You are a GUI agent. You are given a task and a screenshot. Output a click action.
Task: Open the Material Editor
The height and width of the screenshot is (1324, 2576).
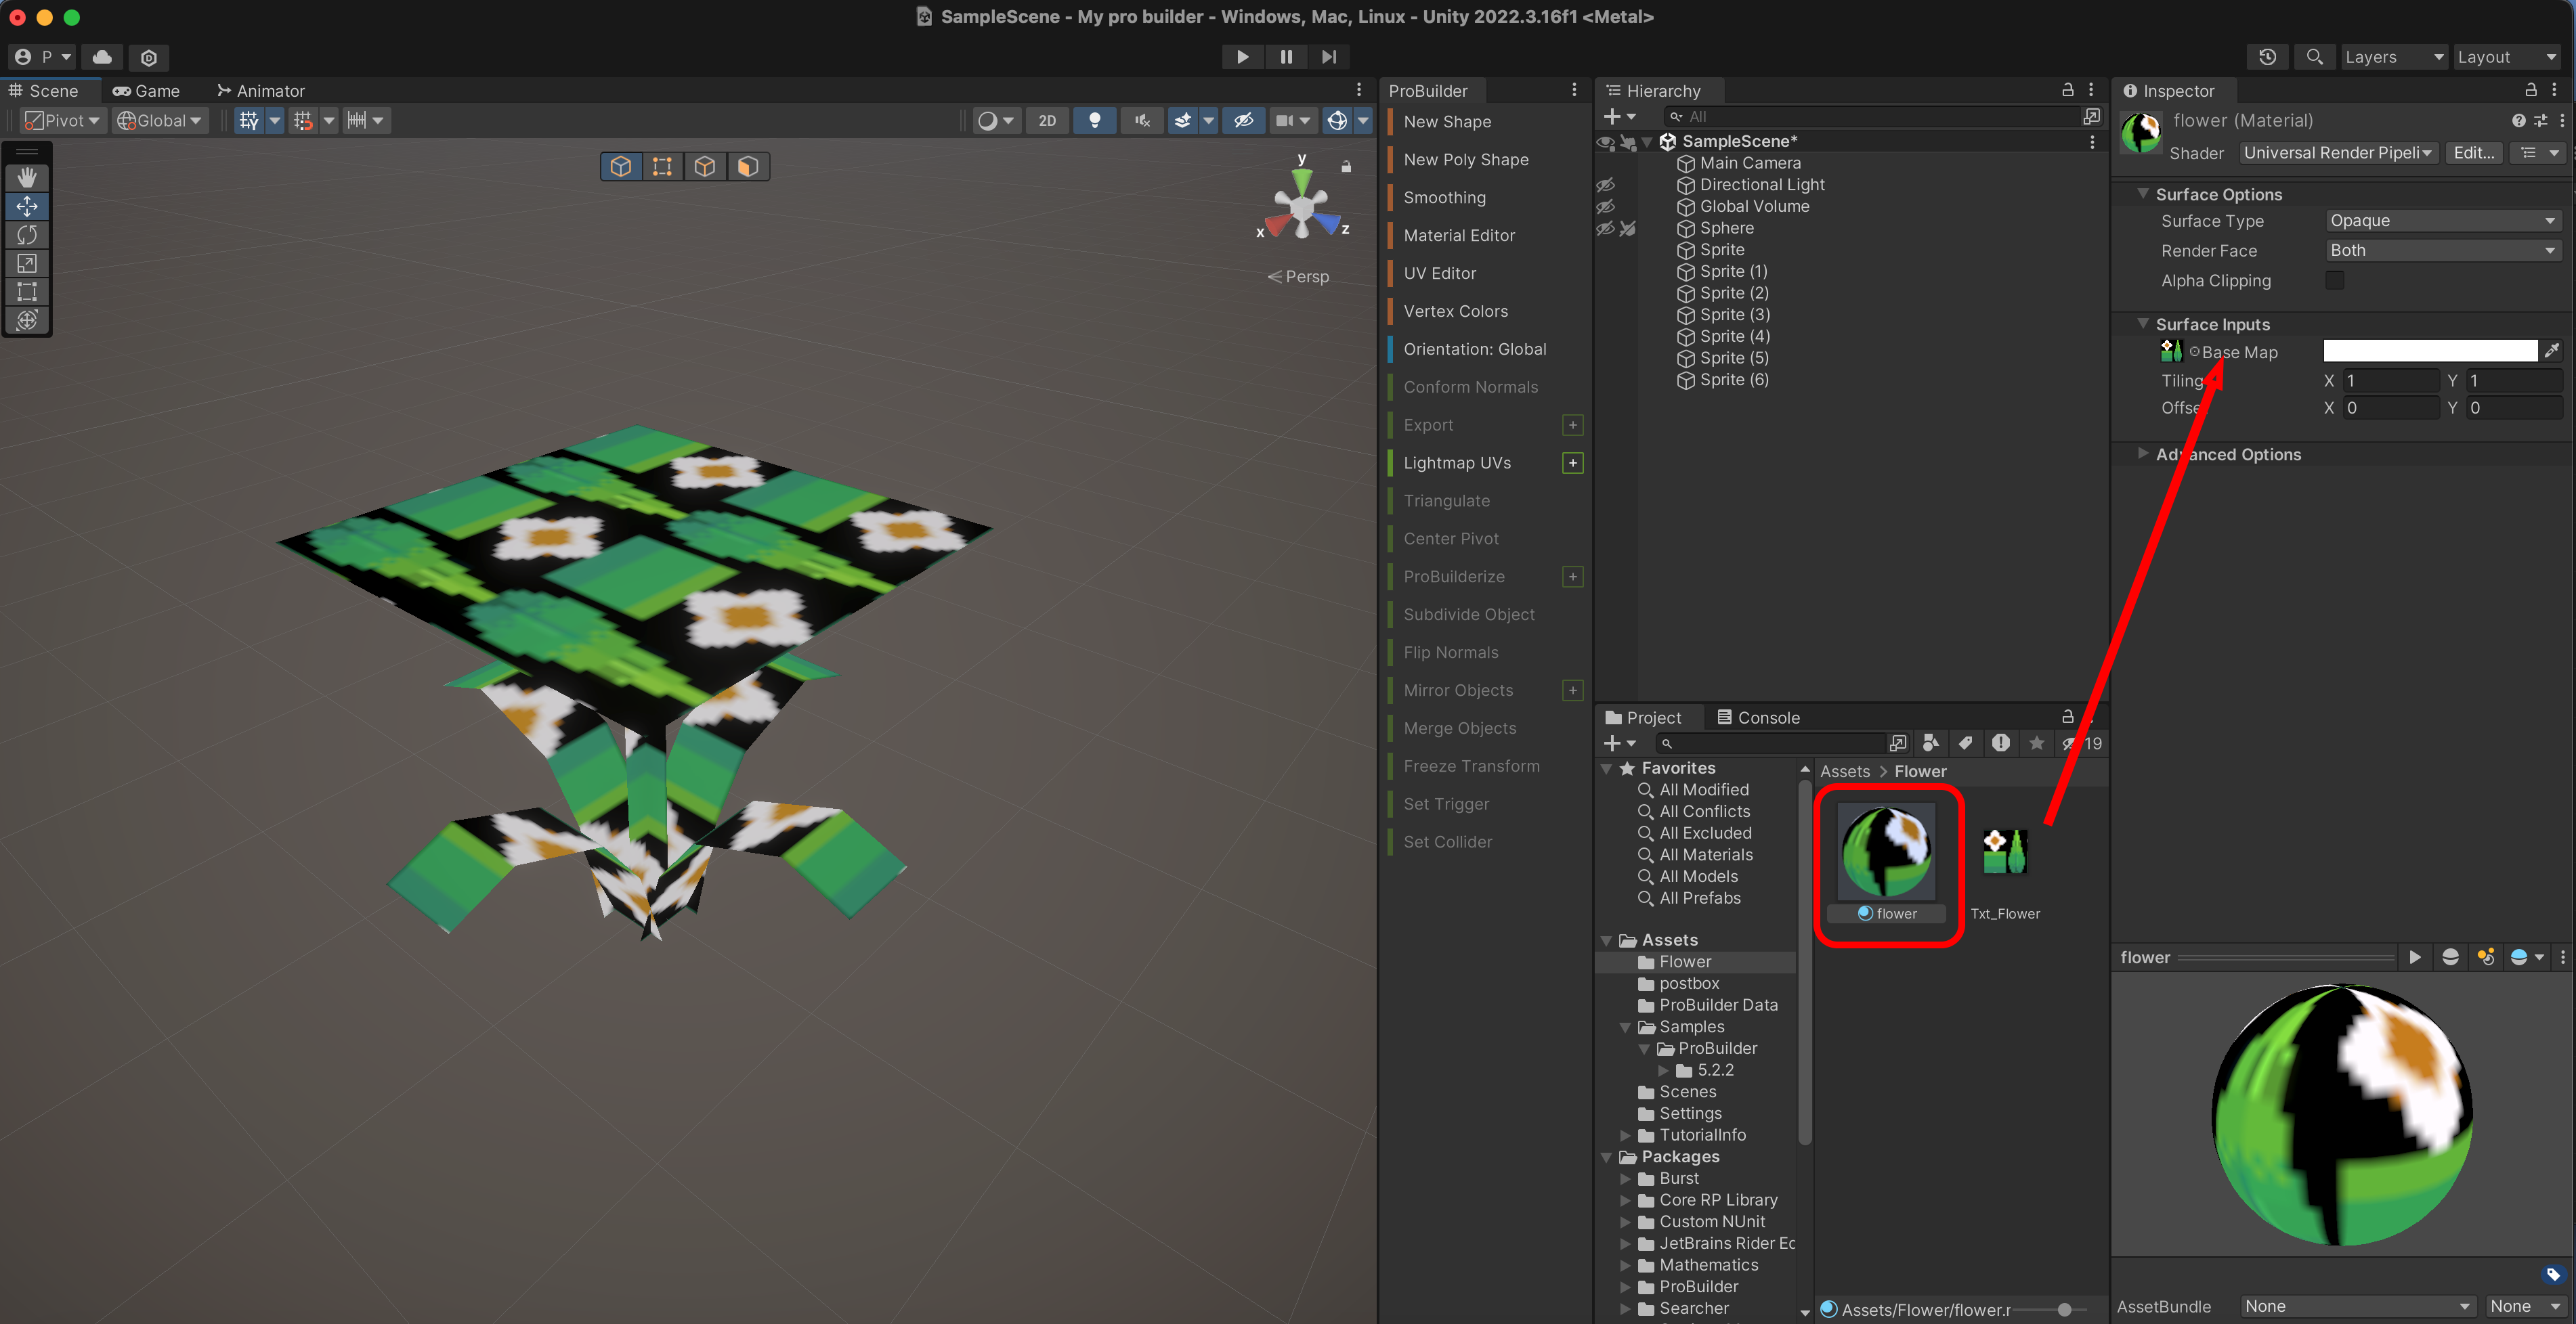[1459, 236]
